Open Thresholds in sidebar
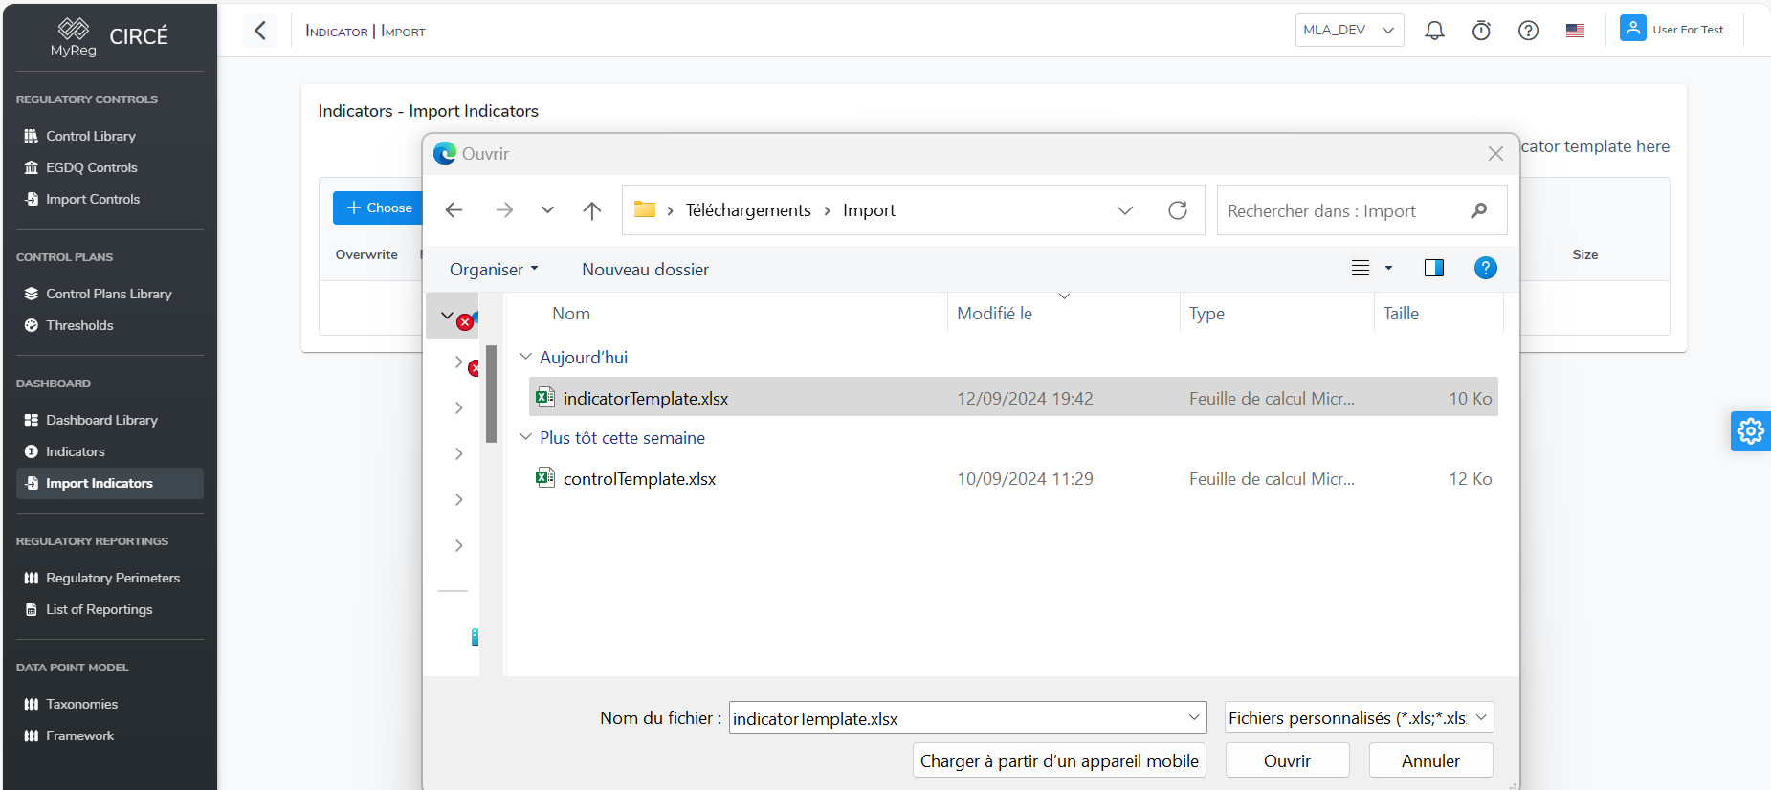This screenshot has height=790, width=1771. click(x=79, y=325)
